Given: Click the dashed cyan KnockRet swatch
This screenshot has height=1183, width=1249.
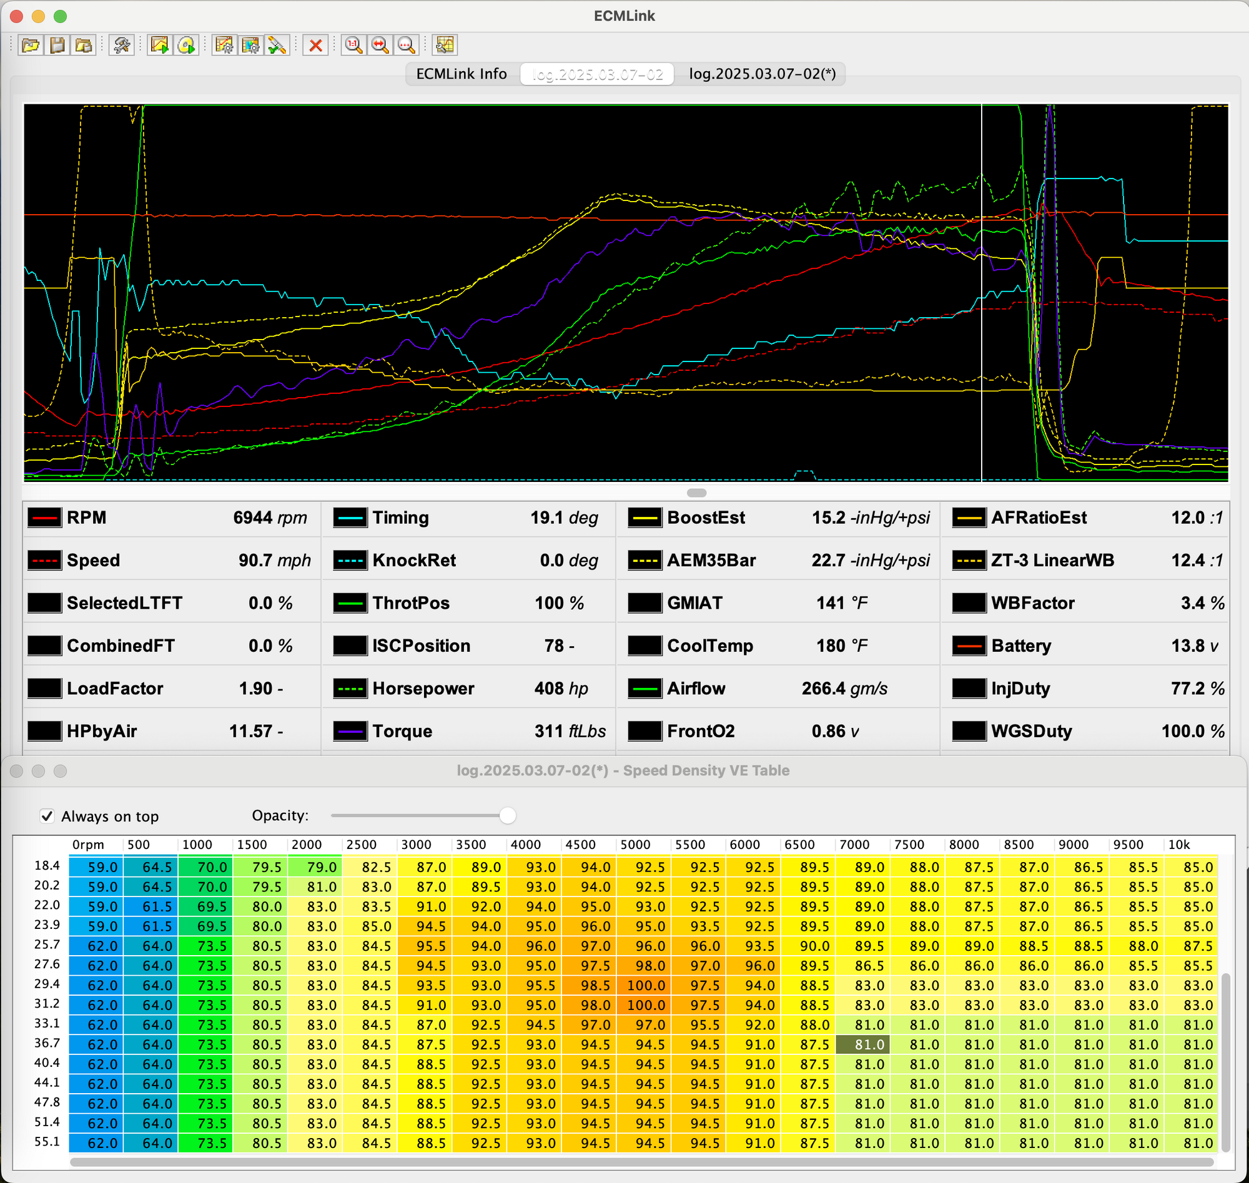Looking at the screenshot, I should tap(350, 560).
